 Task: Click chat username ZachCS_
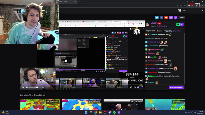154,57
